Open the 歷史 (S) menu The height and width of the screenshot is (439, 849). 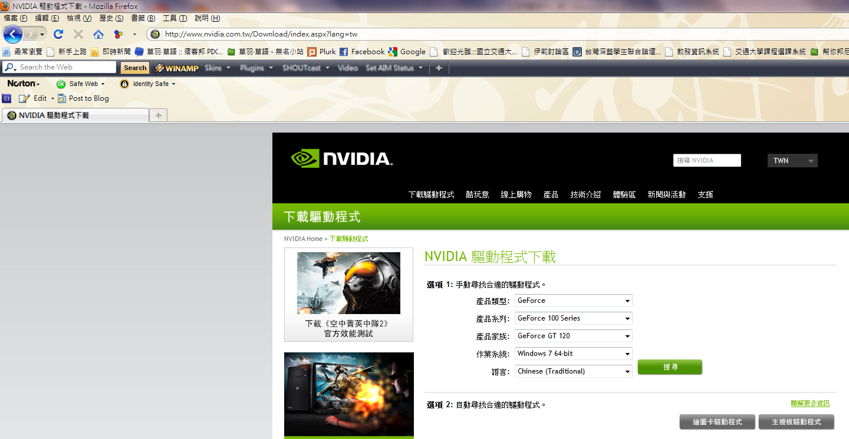point(111,18)
